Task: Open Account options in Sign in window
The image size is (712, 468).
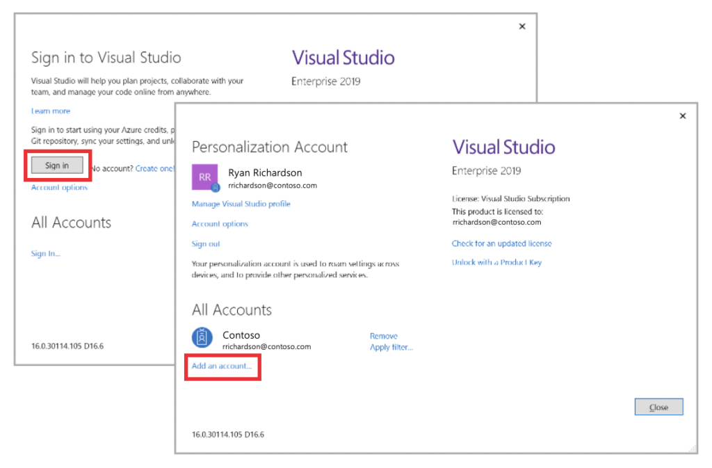Action: [x=59, y=187]
